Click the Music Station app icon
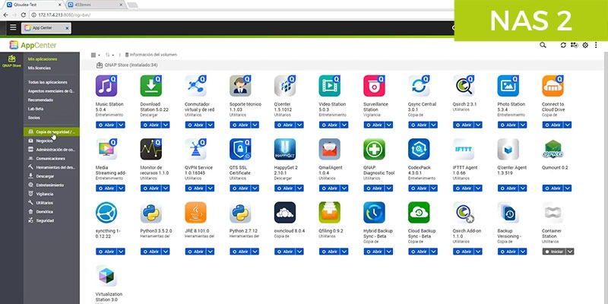608x304 pixels. 106,86
